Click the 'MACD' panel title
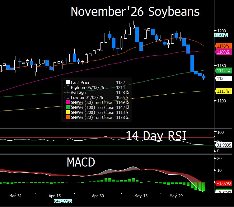The image size is (234, 207). (81, 162)
